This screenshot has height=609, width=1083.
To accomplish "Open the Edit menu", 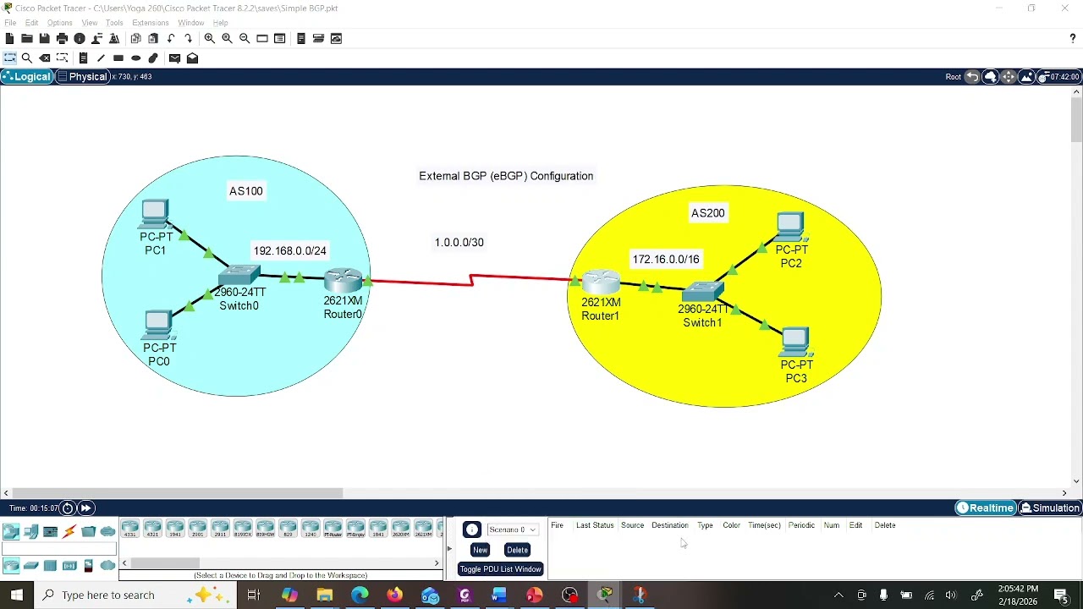I will pyautogui.click(x=31, y=23).
